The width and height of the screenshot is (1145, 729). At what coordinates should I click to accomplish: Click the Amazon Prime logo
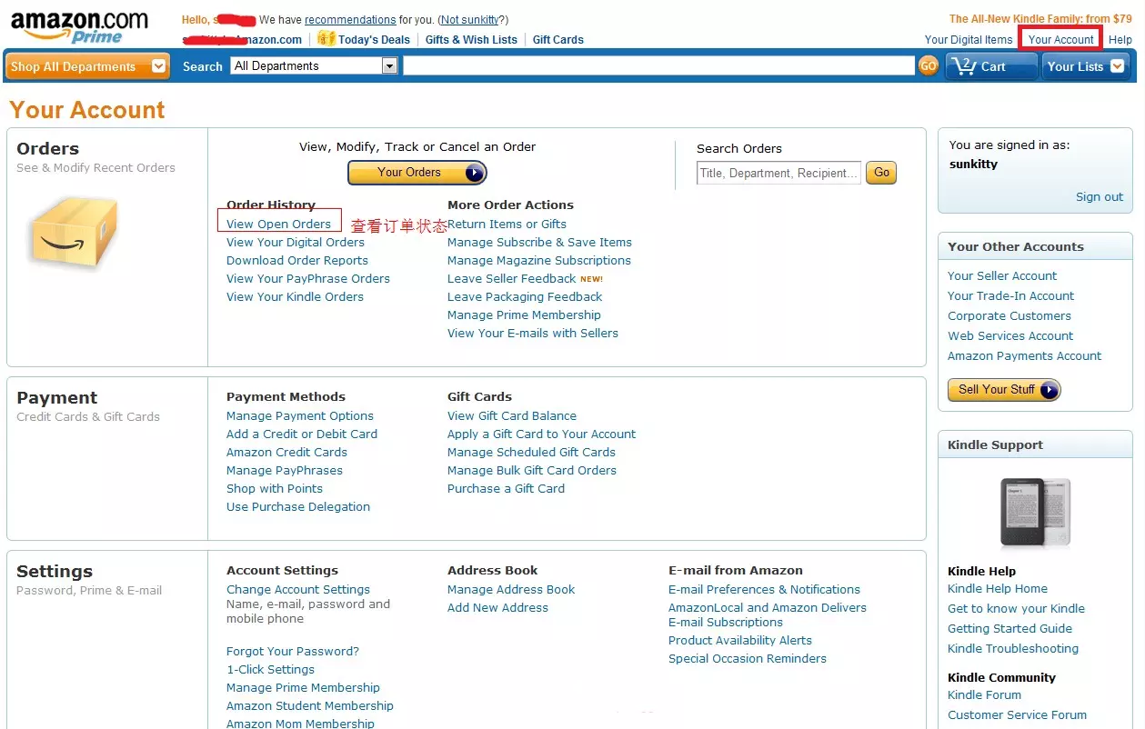coord(79,26)
